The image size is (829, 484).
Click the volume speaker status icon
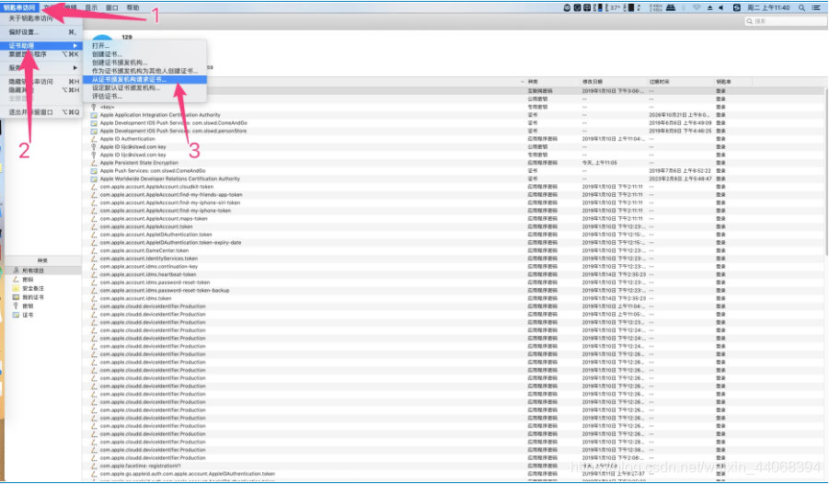pos(721,8)
